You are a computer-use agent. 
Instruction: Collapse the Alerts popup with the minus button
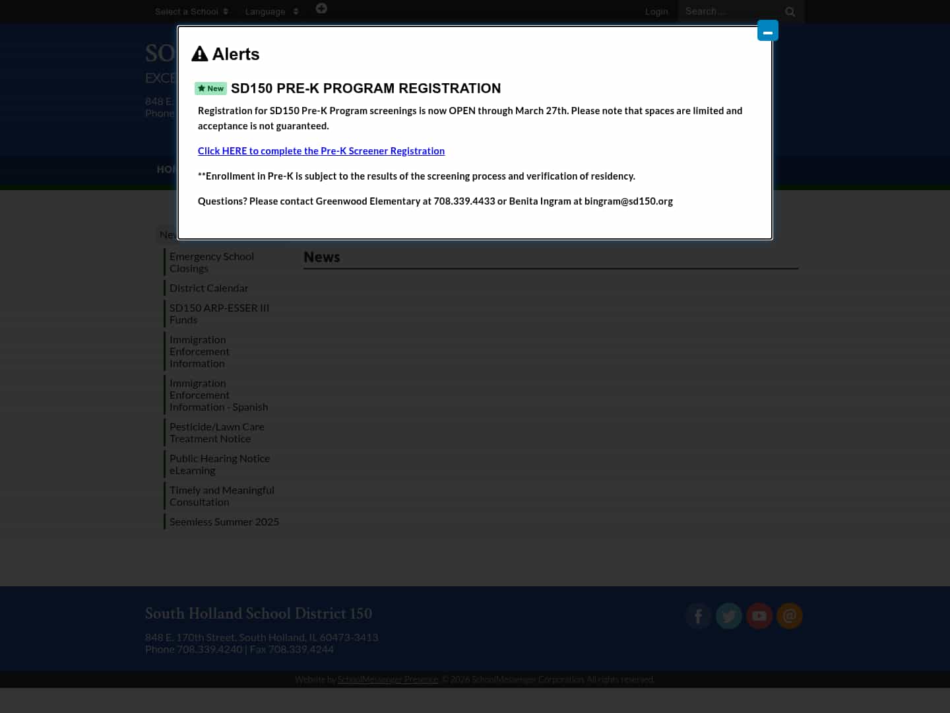(767, 30)
